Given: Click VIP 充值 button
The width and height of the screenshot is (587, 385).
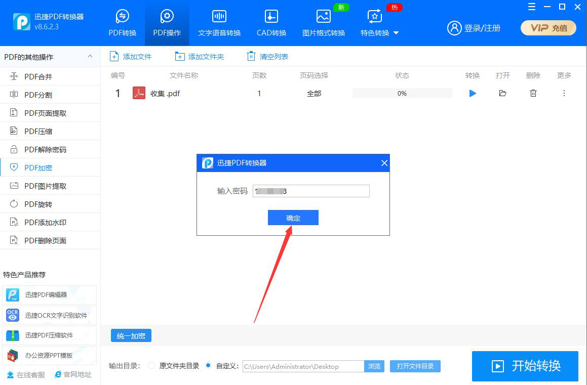Looking at the screenshot, I should tap(549, 28).
